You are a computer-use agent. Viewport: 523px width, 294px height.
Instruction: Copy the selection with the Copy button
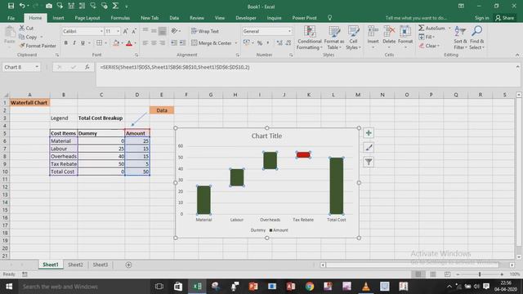(28, 37)
